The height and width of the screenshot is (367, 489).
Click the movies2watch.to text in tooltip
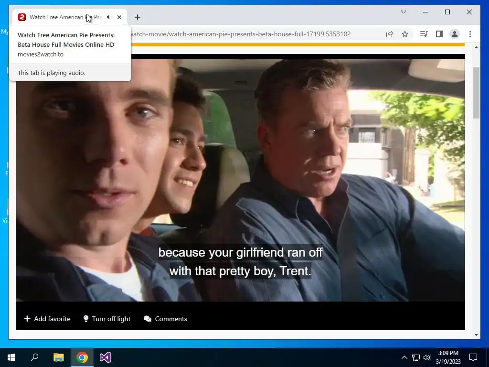(x=41, y=54)
